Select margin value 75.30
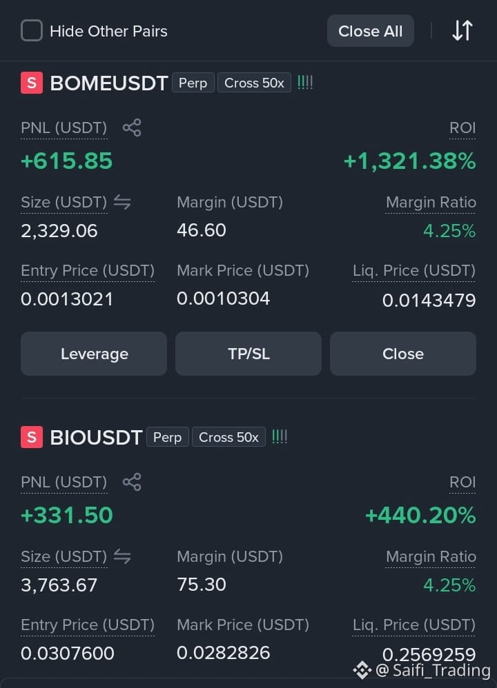 [x=202, y=584]
